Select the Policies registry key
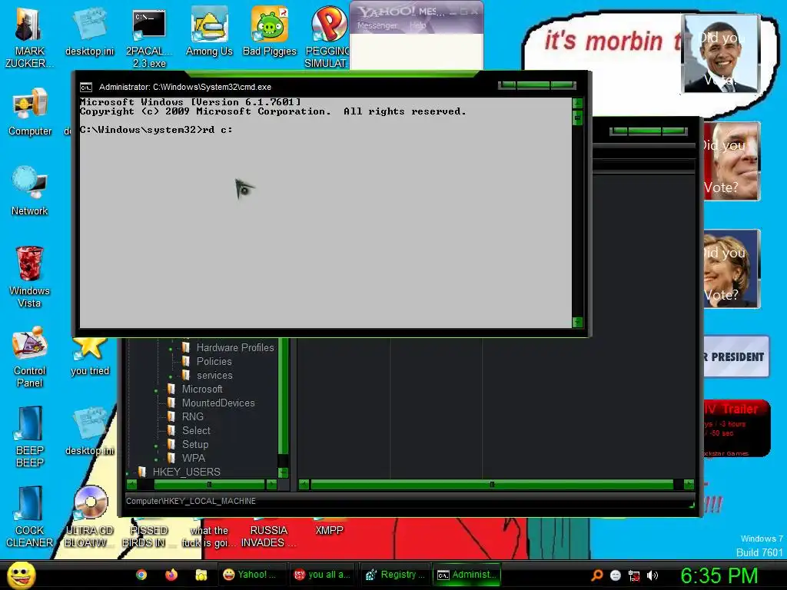Screen dimensions: 787x590 (214, 361)
